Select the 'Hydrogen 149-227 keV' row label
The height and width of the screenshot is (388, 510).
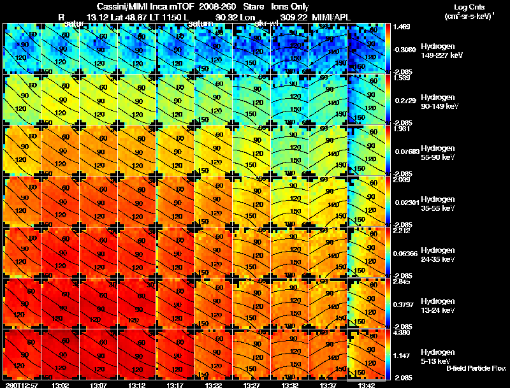pos(442,51)
